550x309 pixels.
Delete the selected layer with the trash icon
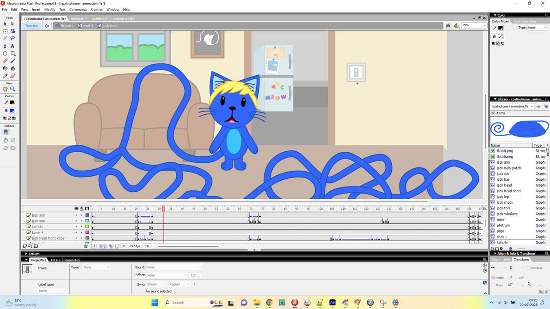click(x=86, y=246)
